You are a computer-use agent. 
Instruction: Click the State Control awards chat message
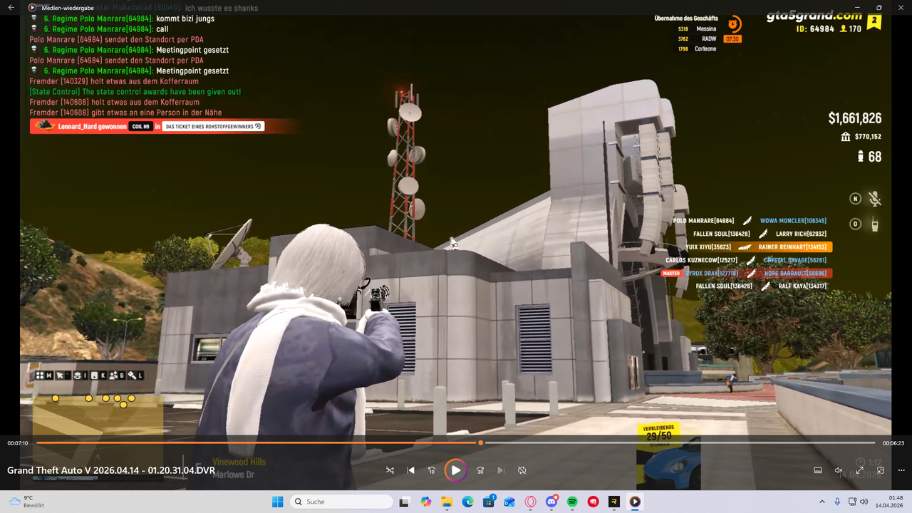point(135,92)
